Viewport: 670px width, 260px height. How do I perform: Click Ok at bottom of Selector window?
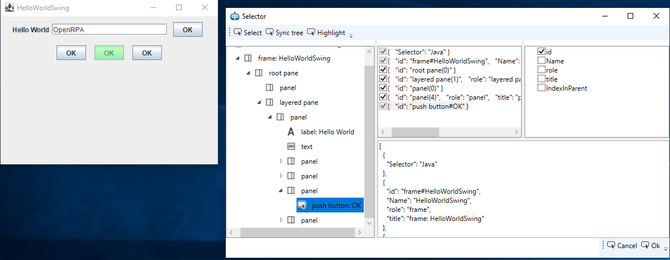(651, 245)
